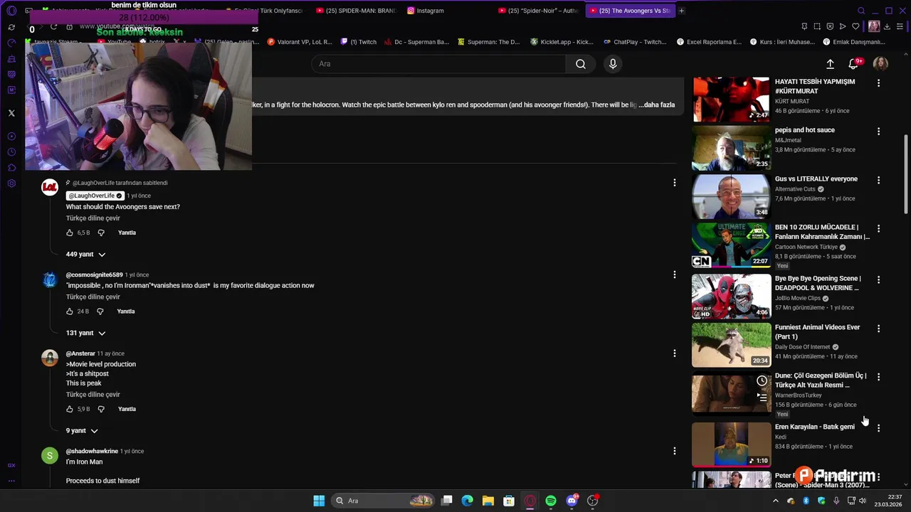Screen dimensions: 911x512
Task: Open Opera sidebar extensions cube icon
Action: [x=11, y=168]
